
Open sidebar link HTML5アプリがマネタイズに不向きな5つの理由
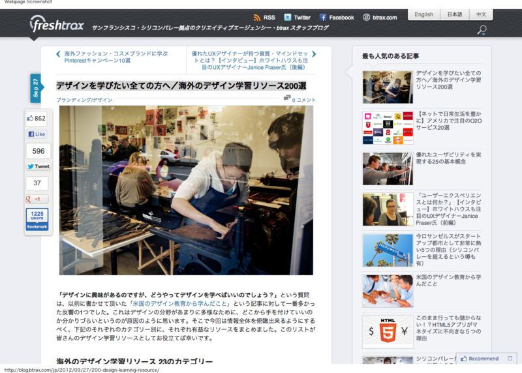coord(448,328)
